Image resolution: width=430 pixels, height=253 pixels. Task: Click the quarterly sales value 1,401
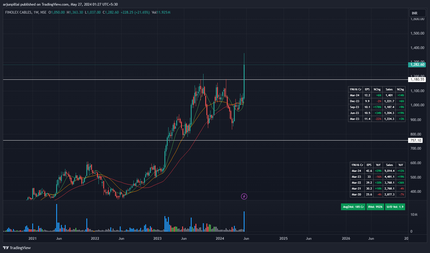click(x=389, y=95)
